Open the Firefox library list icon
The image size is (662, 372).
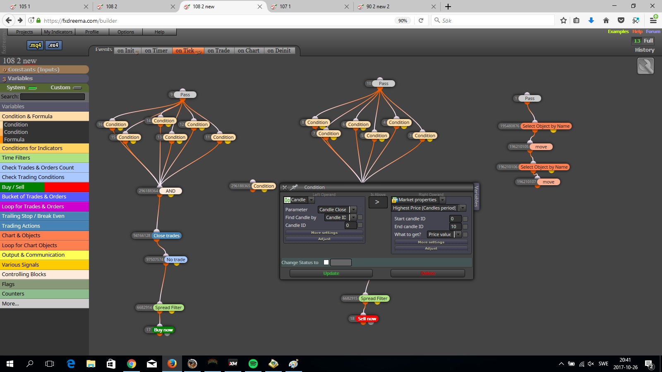pyautogui.click(x=576, y=20)
